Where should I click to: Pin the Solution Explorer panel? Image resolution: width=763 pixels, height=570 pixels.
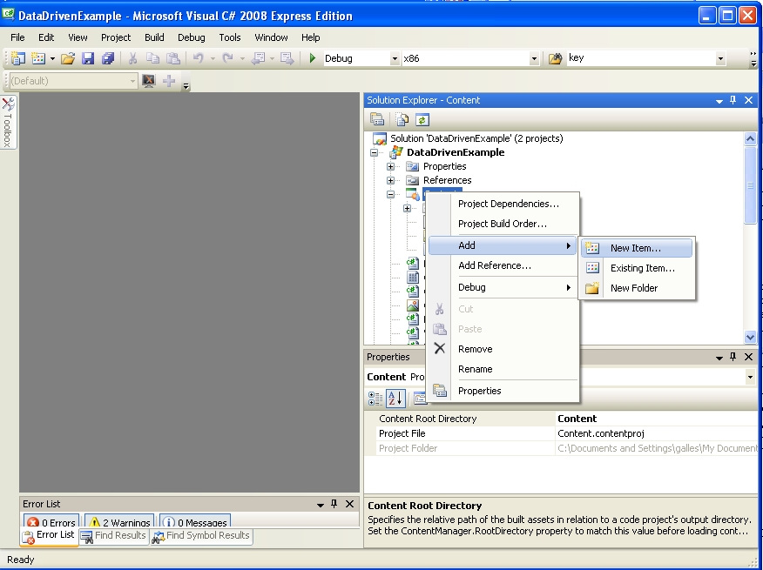(733, 100)
